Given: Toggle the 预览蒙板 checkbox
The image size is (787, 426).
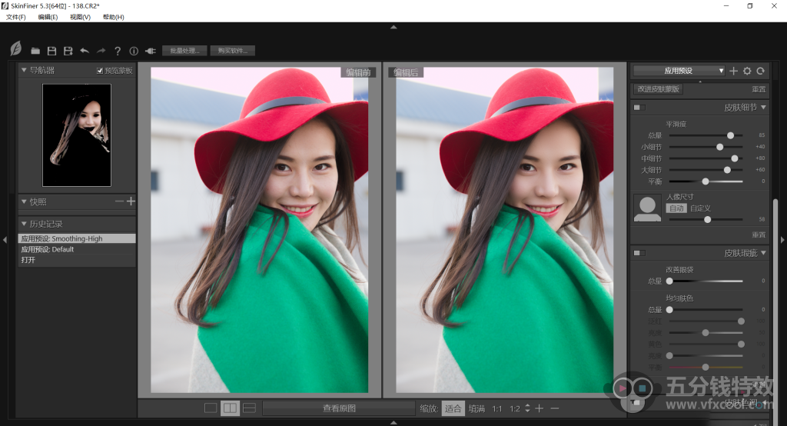Looking at the screenshot, I should (99, 71).
